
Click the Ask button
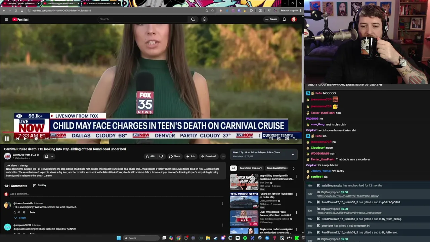190,156
